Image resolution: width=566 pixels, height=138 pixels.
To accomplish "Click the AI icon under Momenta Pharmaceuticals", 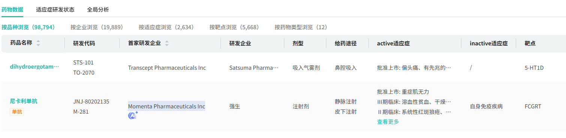I will coord(133,115).
